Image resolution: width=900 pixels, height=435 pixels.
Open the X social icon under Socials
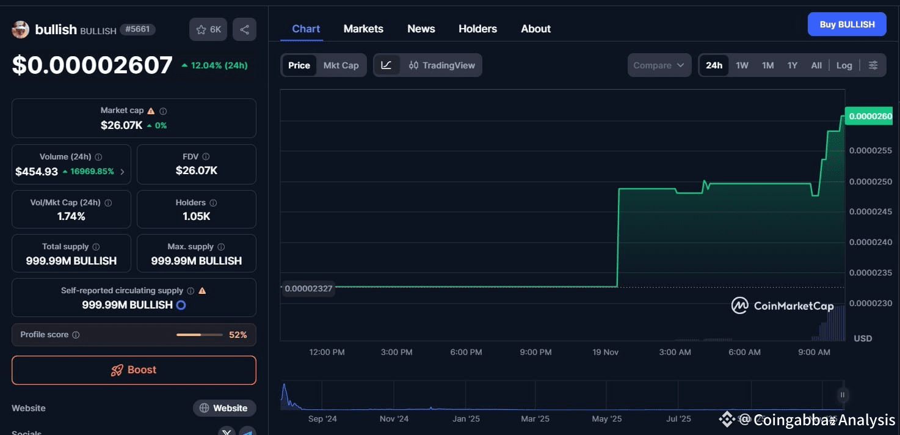226,431
